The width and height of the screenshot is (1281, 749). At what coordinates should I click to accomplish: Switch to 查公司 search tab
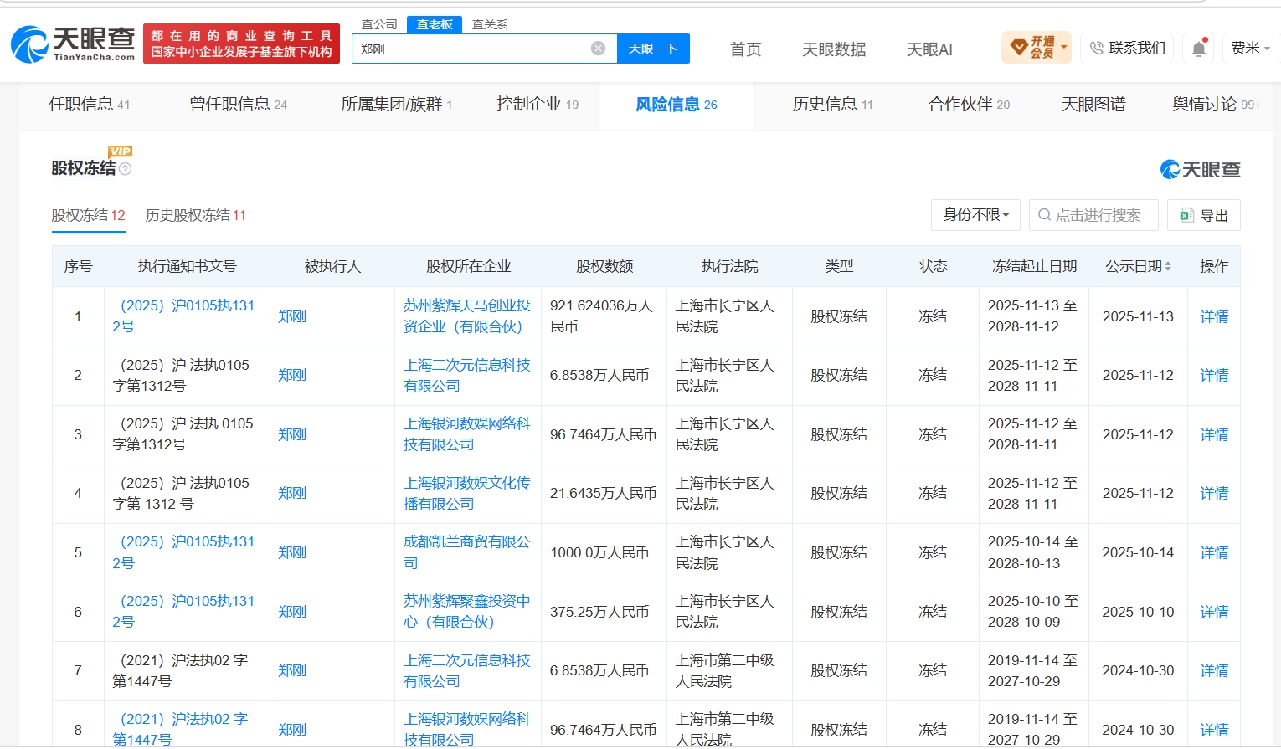pos(379,24)
